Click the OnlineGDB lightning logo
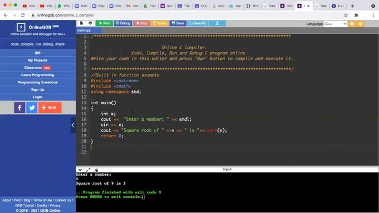379x213 pixels. point(21,27)
